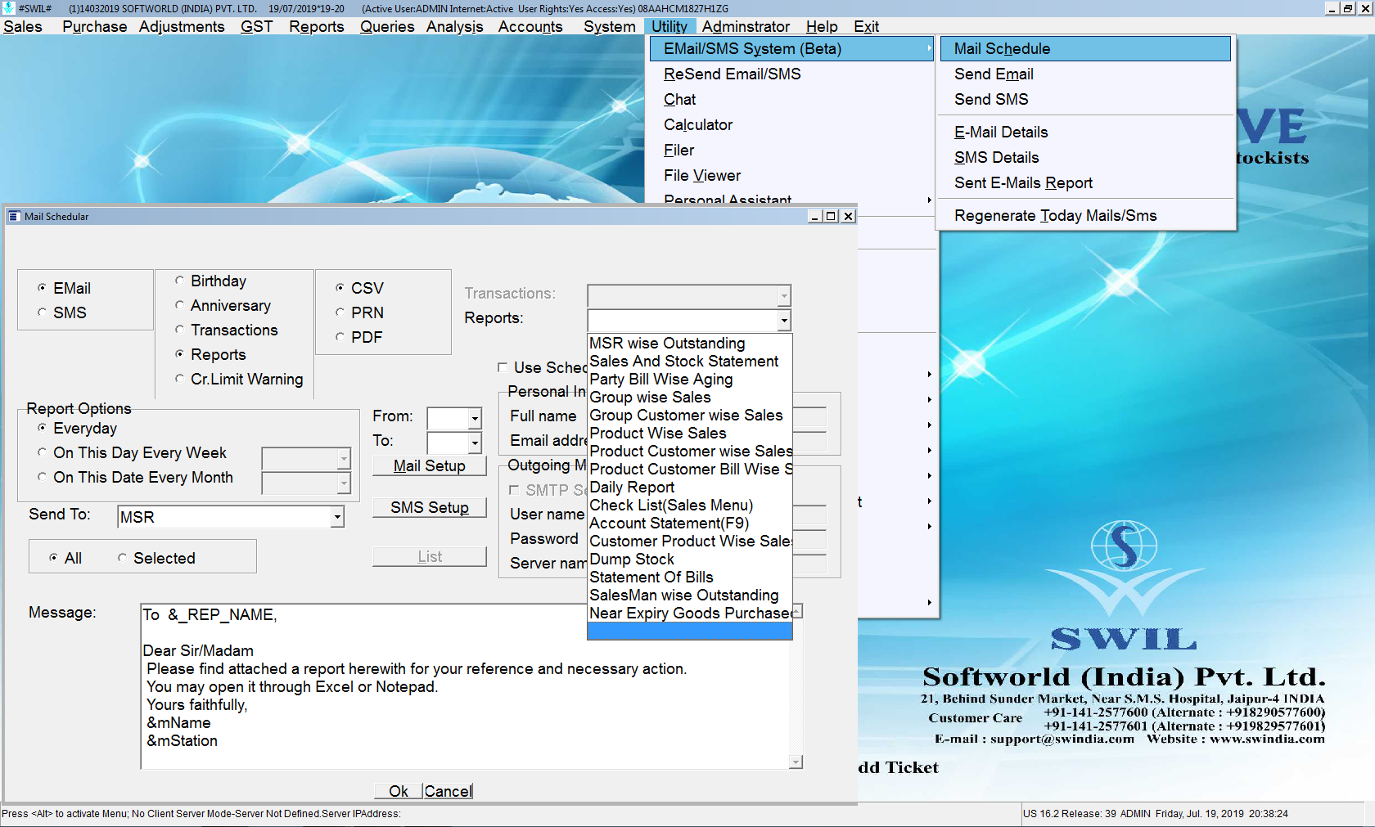This screenshot has height=827, width=1375.
Task: Open the GST menu
Action: (x=256, y=26)
